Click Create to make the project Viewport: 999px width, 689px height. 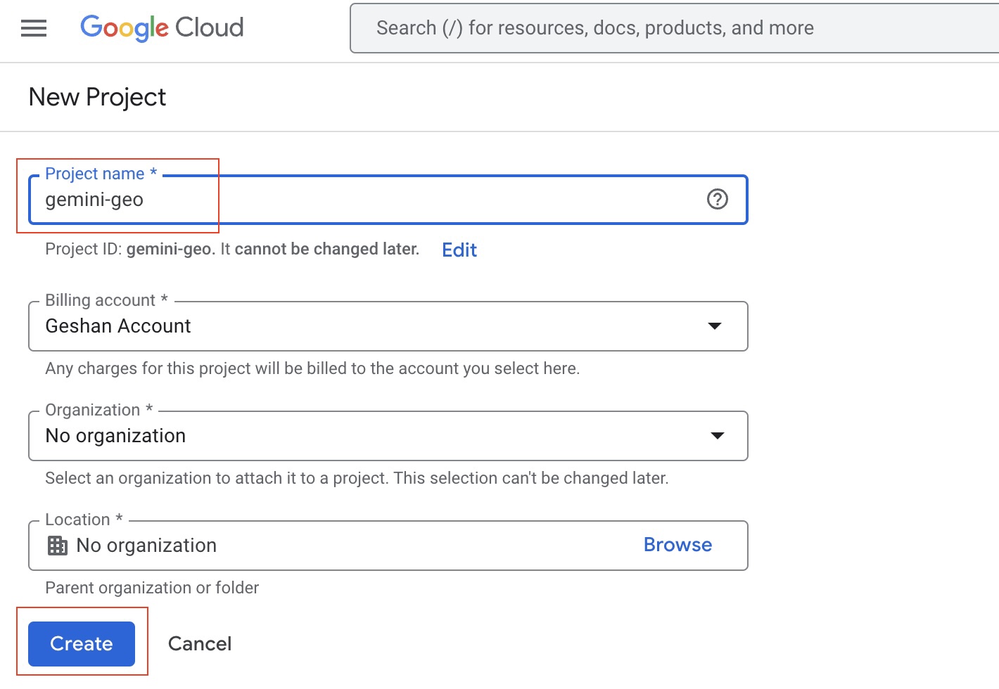(x=81, y=643)
